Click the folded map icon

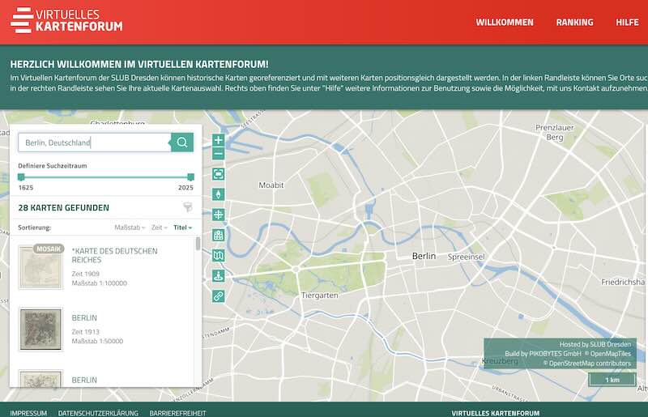tap(218, 255)
